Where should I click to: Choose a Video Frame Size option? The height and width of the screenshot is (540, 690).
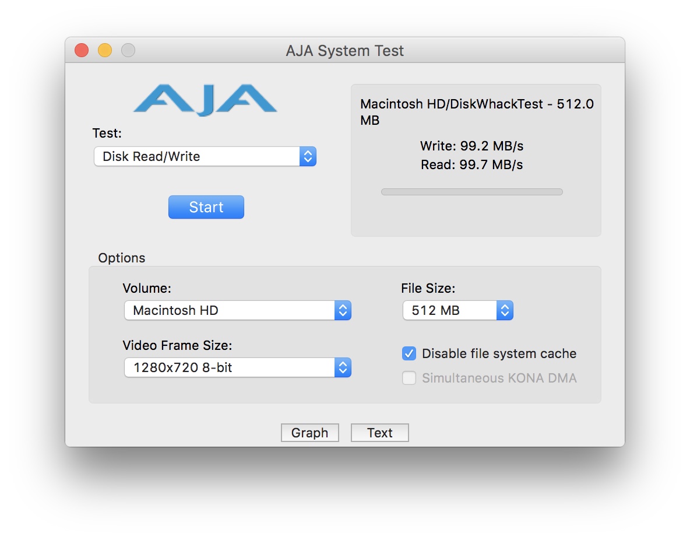(x=238, y=367)
